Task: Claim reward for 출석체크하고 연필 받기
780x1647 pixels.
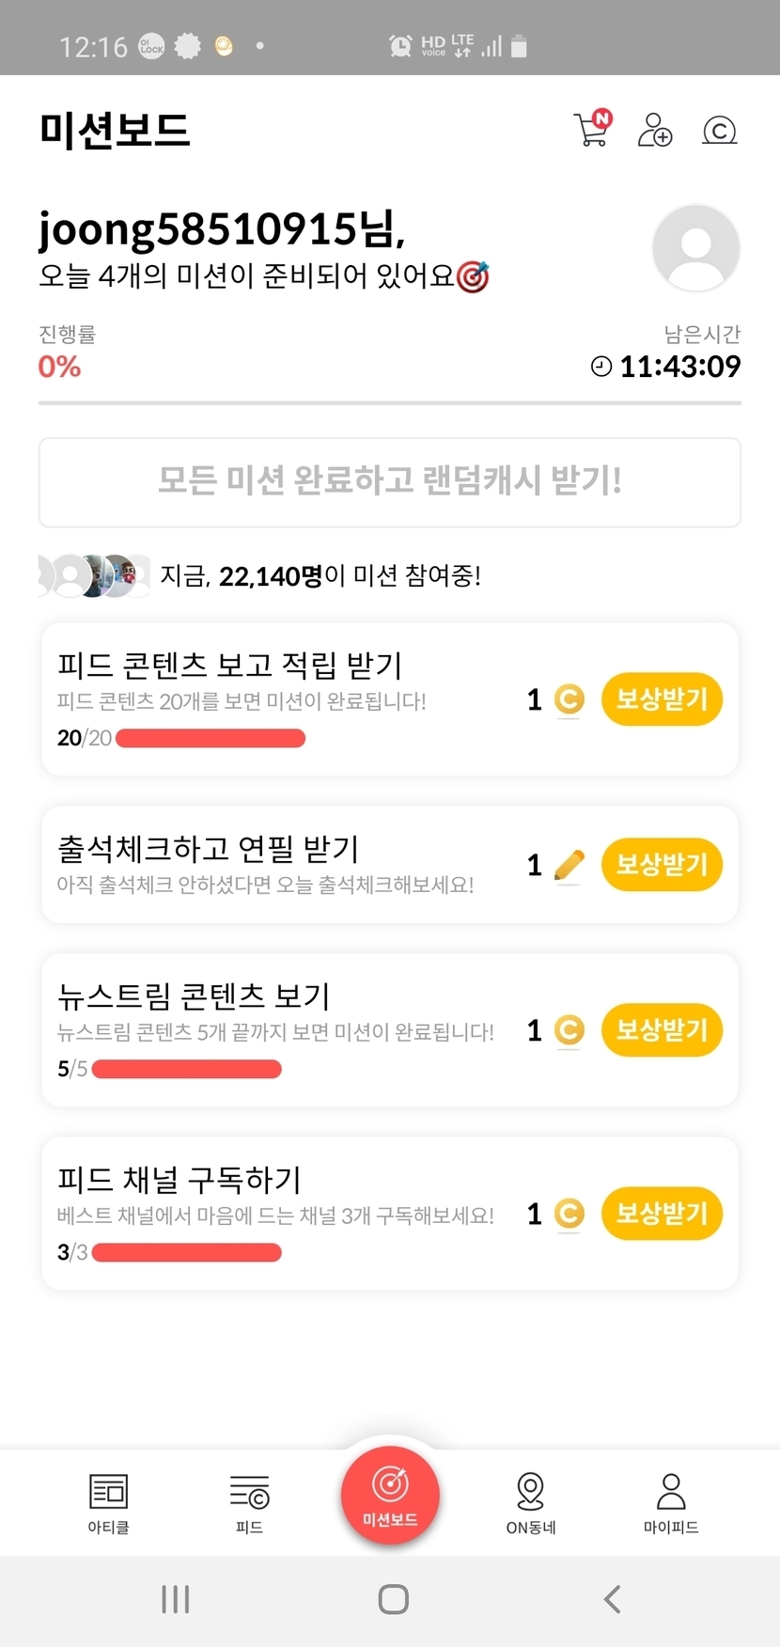Action: point(662,865)
